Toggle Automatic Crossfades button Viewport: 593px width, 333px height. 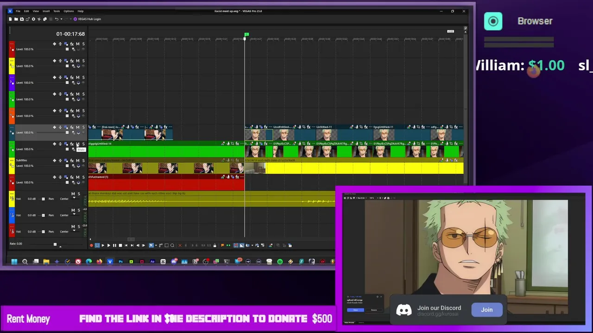coord(242,246)
